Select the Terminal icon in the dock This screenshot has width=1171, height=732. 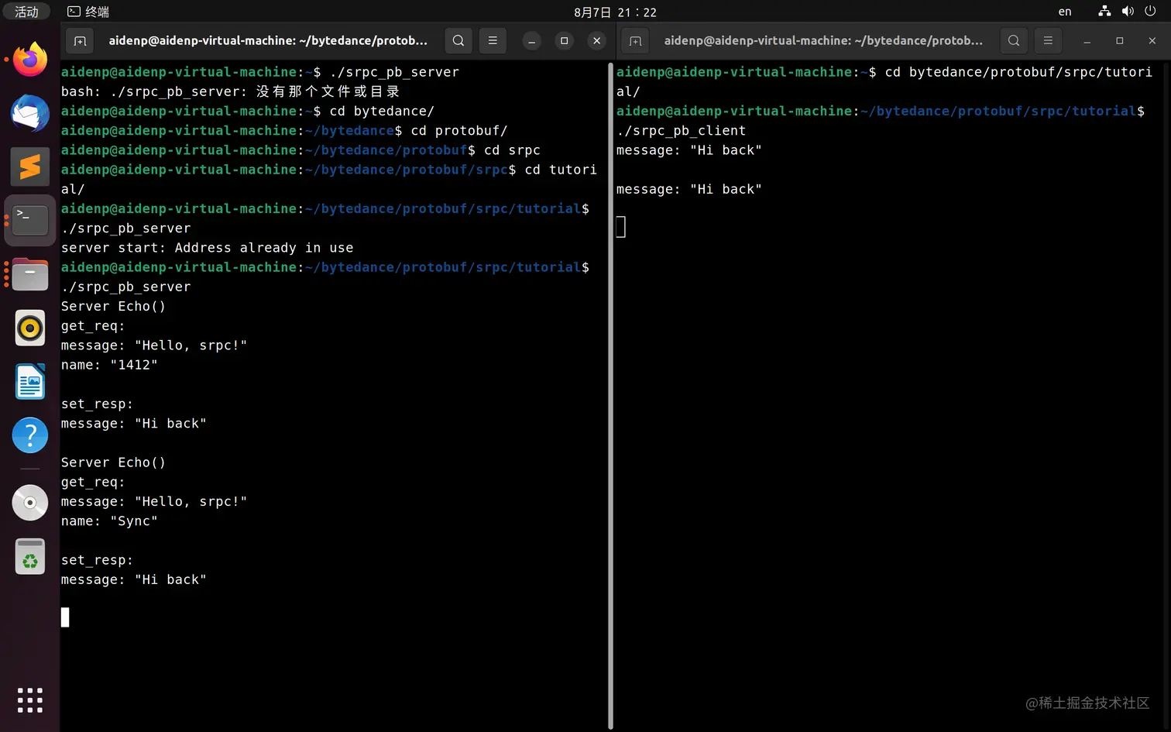(x=30, y=221)
